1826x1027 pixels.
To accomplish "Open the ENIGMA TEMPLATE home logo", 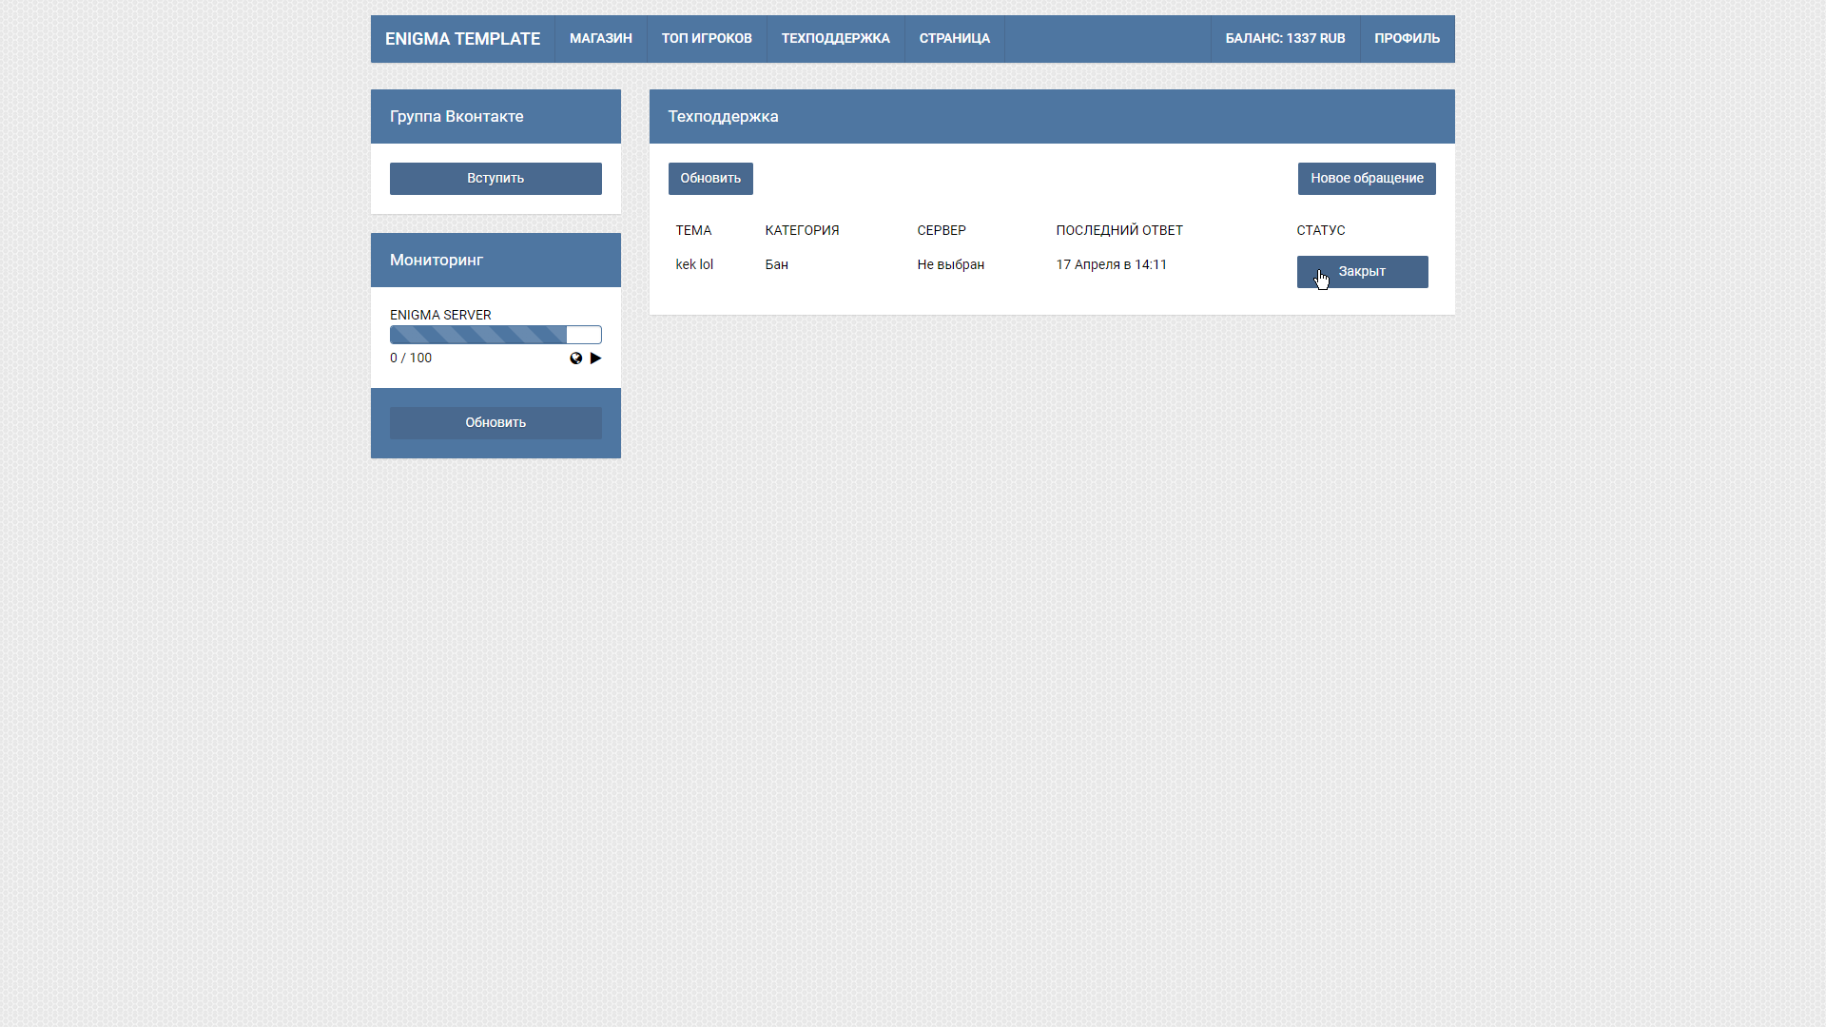I will (x=462, y=39).
